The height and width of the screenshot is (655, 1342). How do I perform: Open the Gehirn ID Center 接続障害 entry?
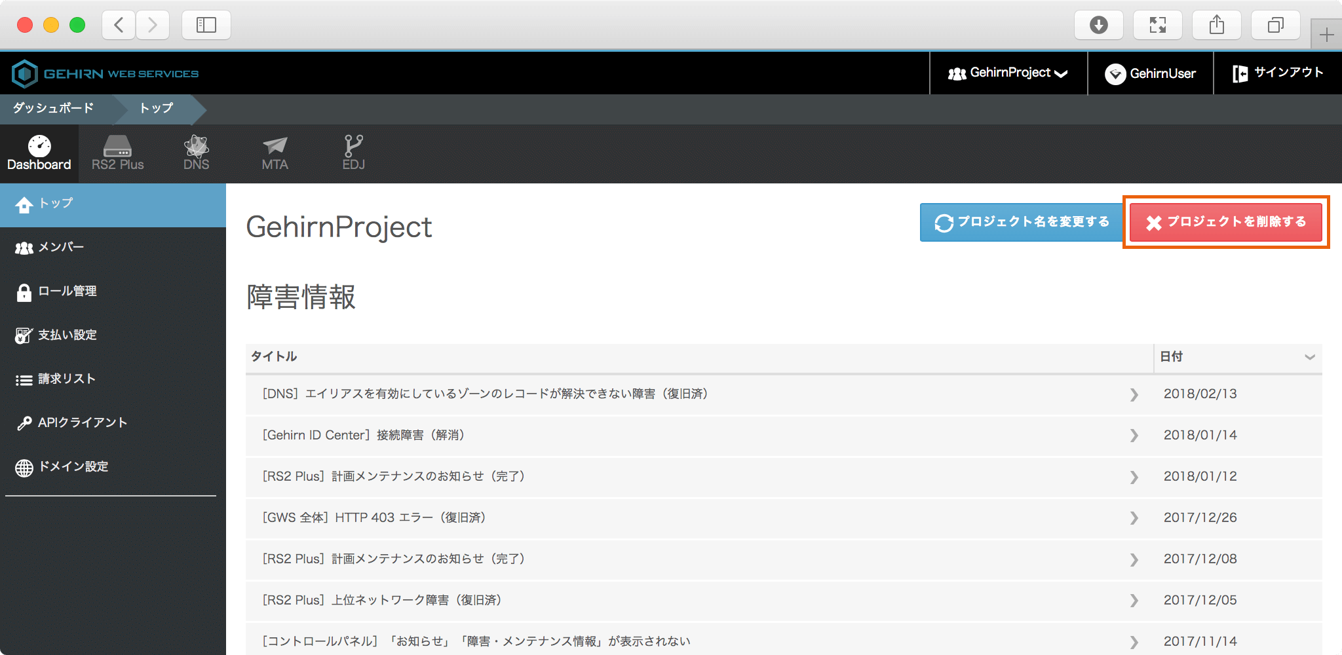(x=364, y=436)
